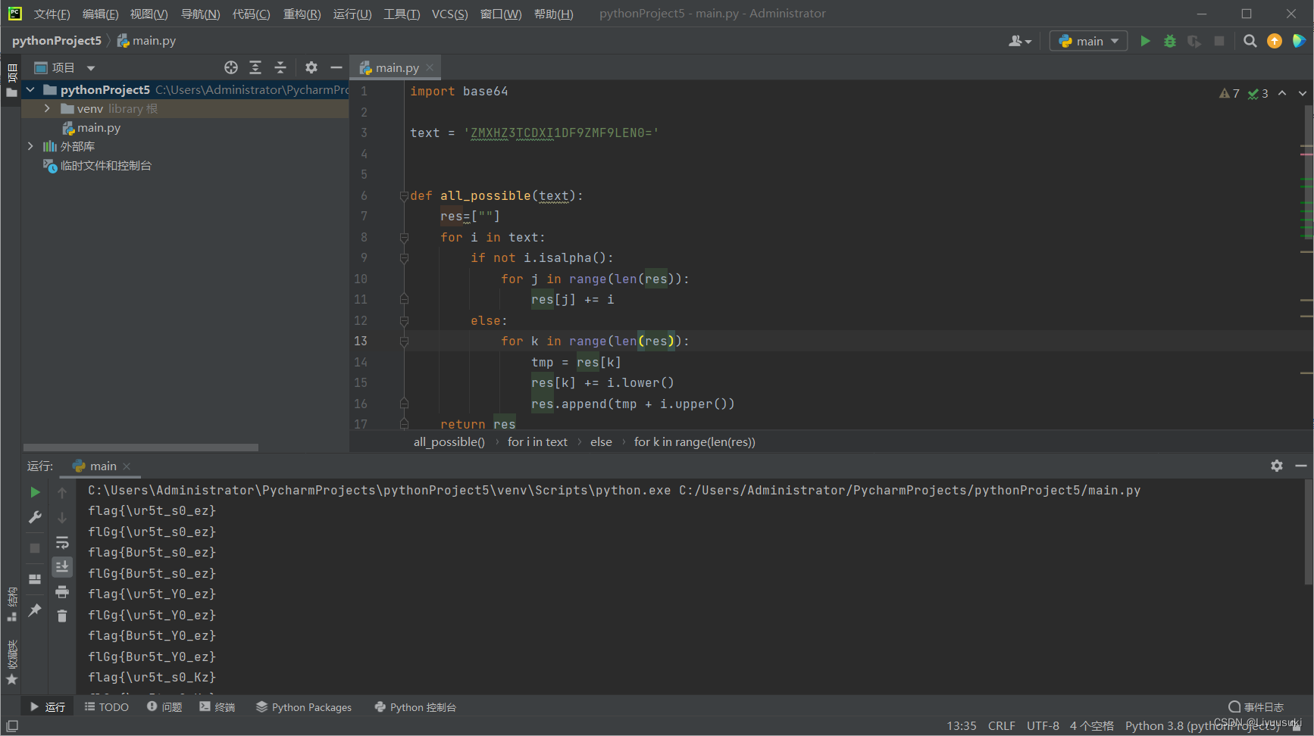Expand all items in project panel
The width and height of the screenshot is (1314, 736).
point(255,67)
